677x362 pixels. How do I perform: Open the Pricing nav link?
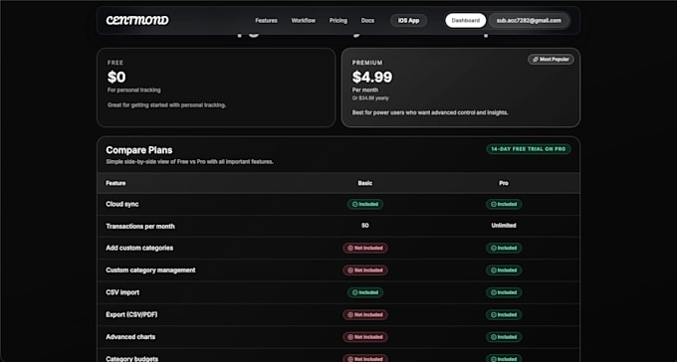pos(338,20)
